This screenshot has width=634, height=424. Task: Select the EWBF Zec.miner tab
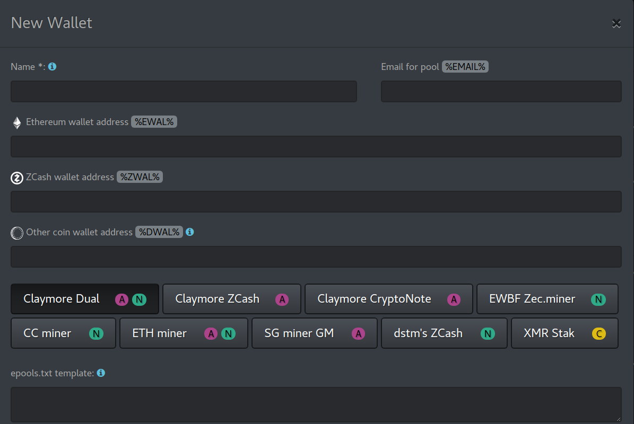pyautogui.click(x=548, y=299)
